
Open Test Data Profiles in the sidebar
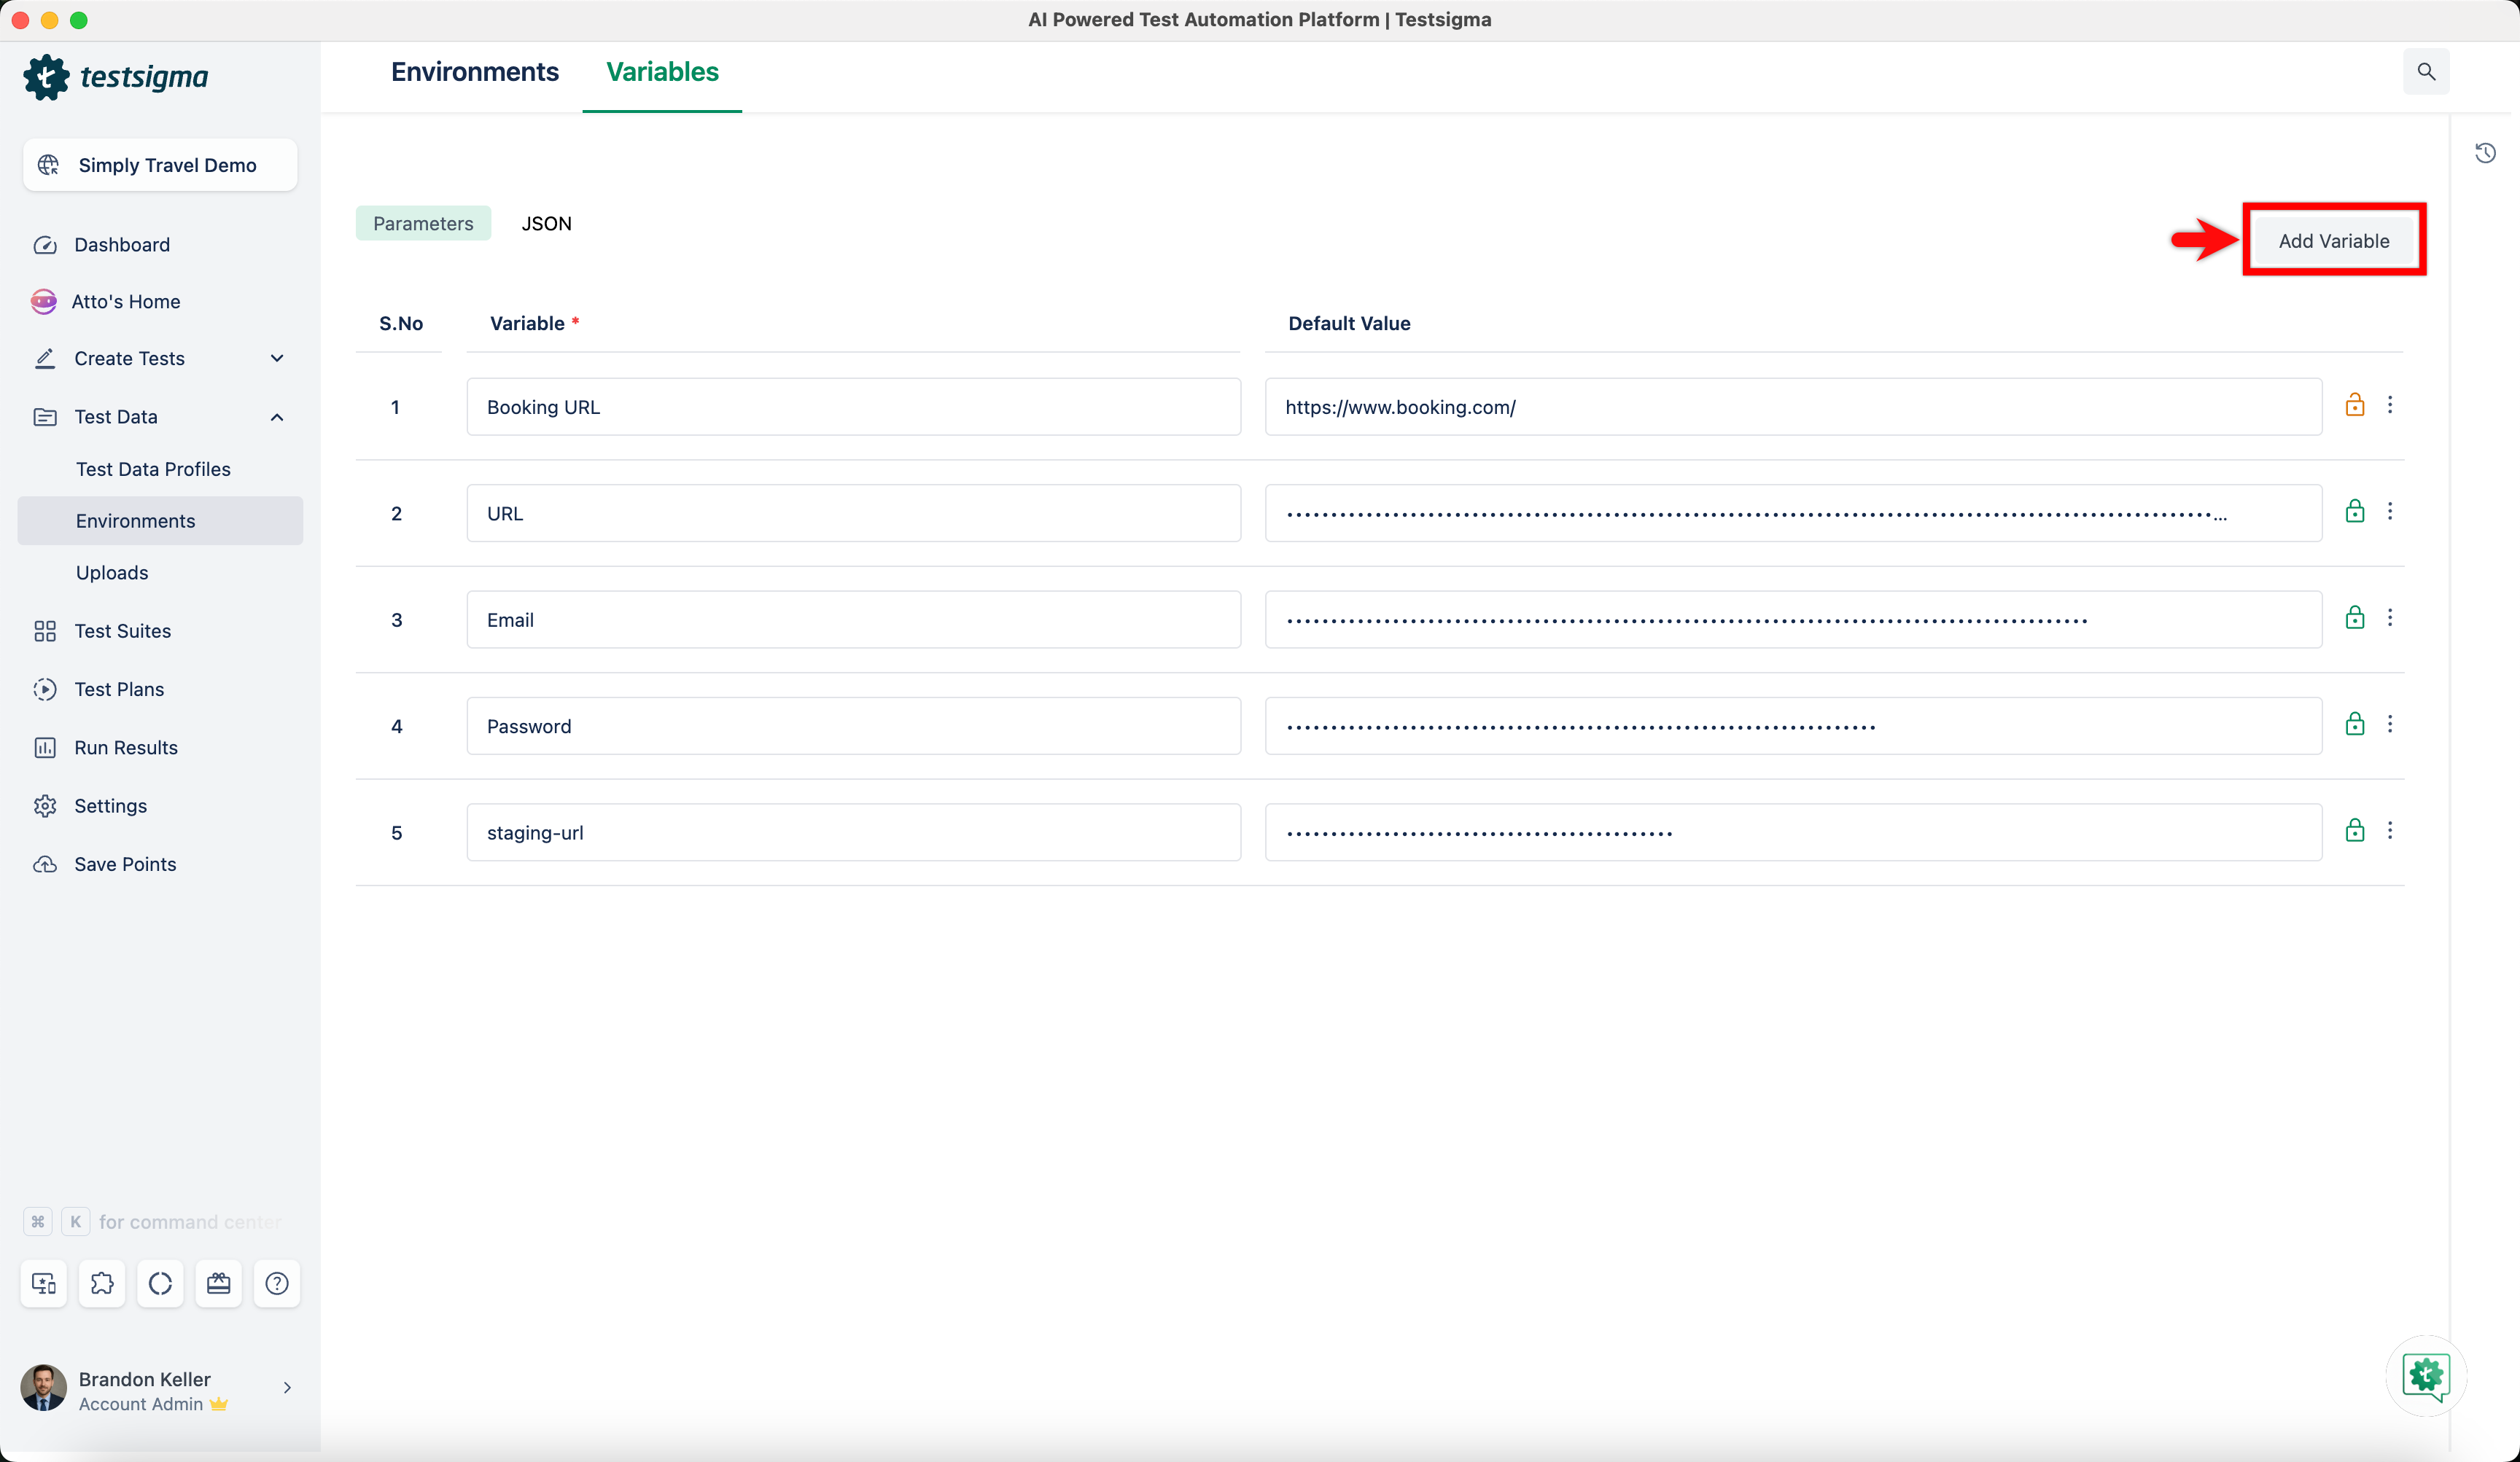155,468
